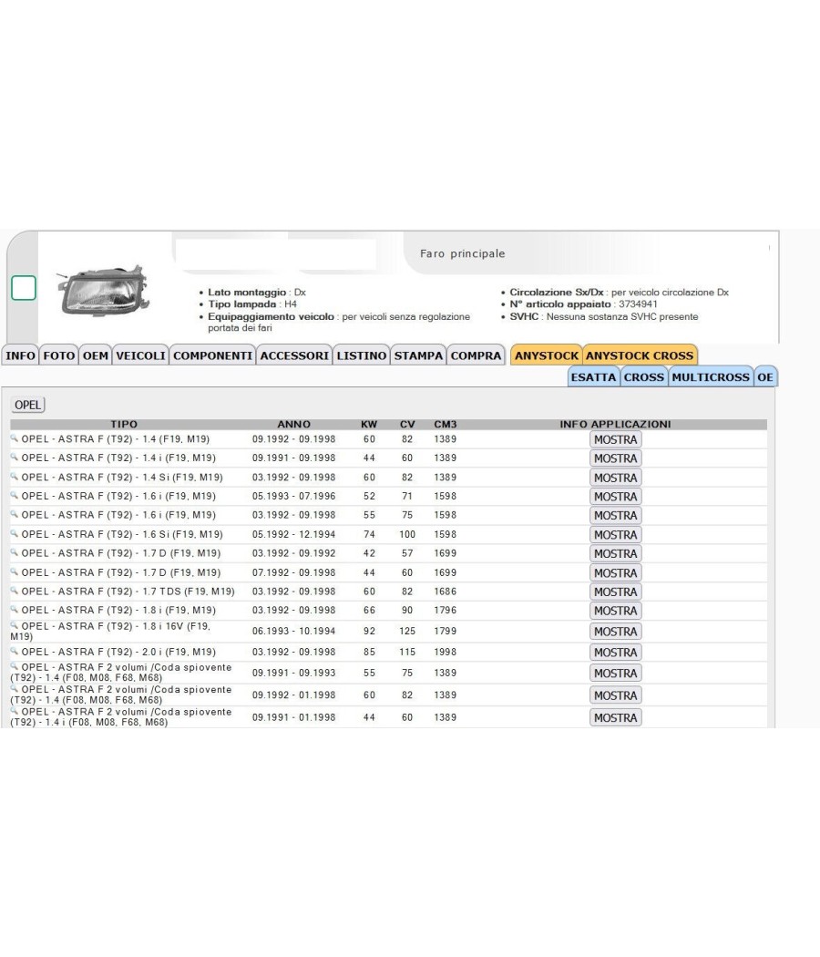The width and height of the screenshot is (820, 957).
Task: Click magnifier icon for Astra F 1.4 i (F19, M19)
Action: pyautogui.click(x=14, y=457)
